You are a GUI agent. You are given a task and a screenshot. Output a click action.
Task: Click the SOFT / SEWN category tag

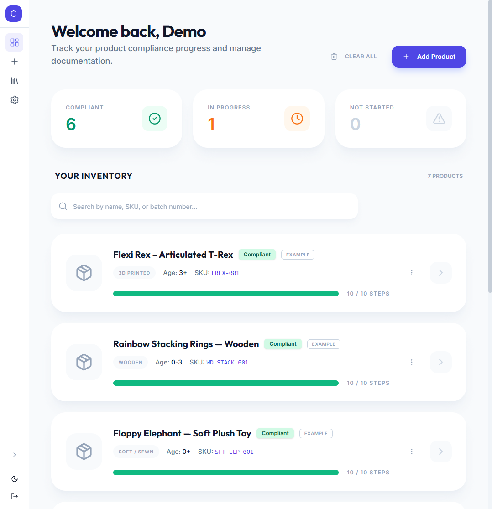point(136,452)
